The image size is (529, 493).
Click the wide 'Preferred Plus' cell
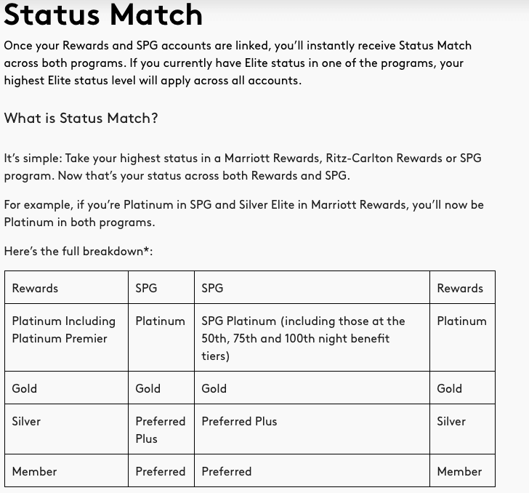(x=312, y=429)
